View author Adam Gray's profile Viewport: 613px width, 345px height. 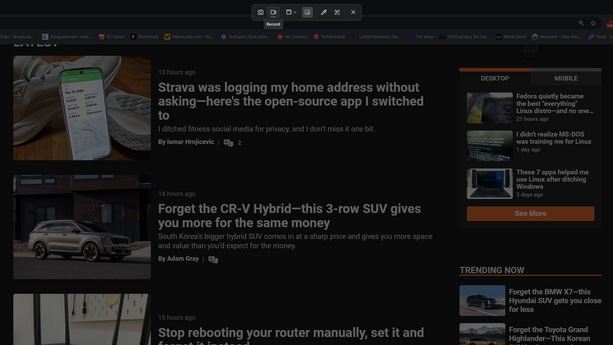point(183,259)
